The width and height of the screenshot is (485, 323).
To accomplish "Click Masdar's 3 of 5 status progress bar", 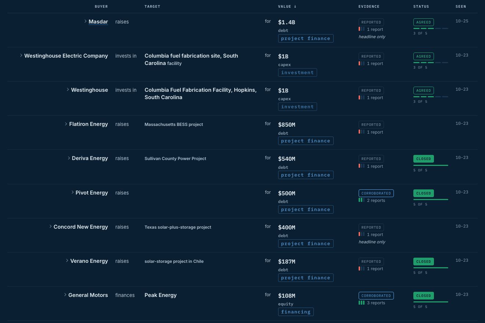I will click(x=431, y=29).
